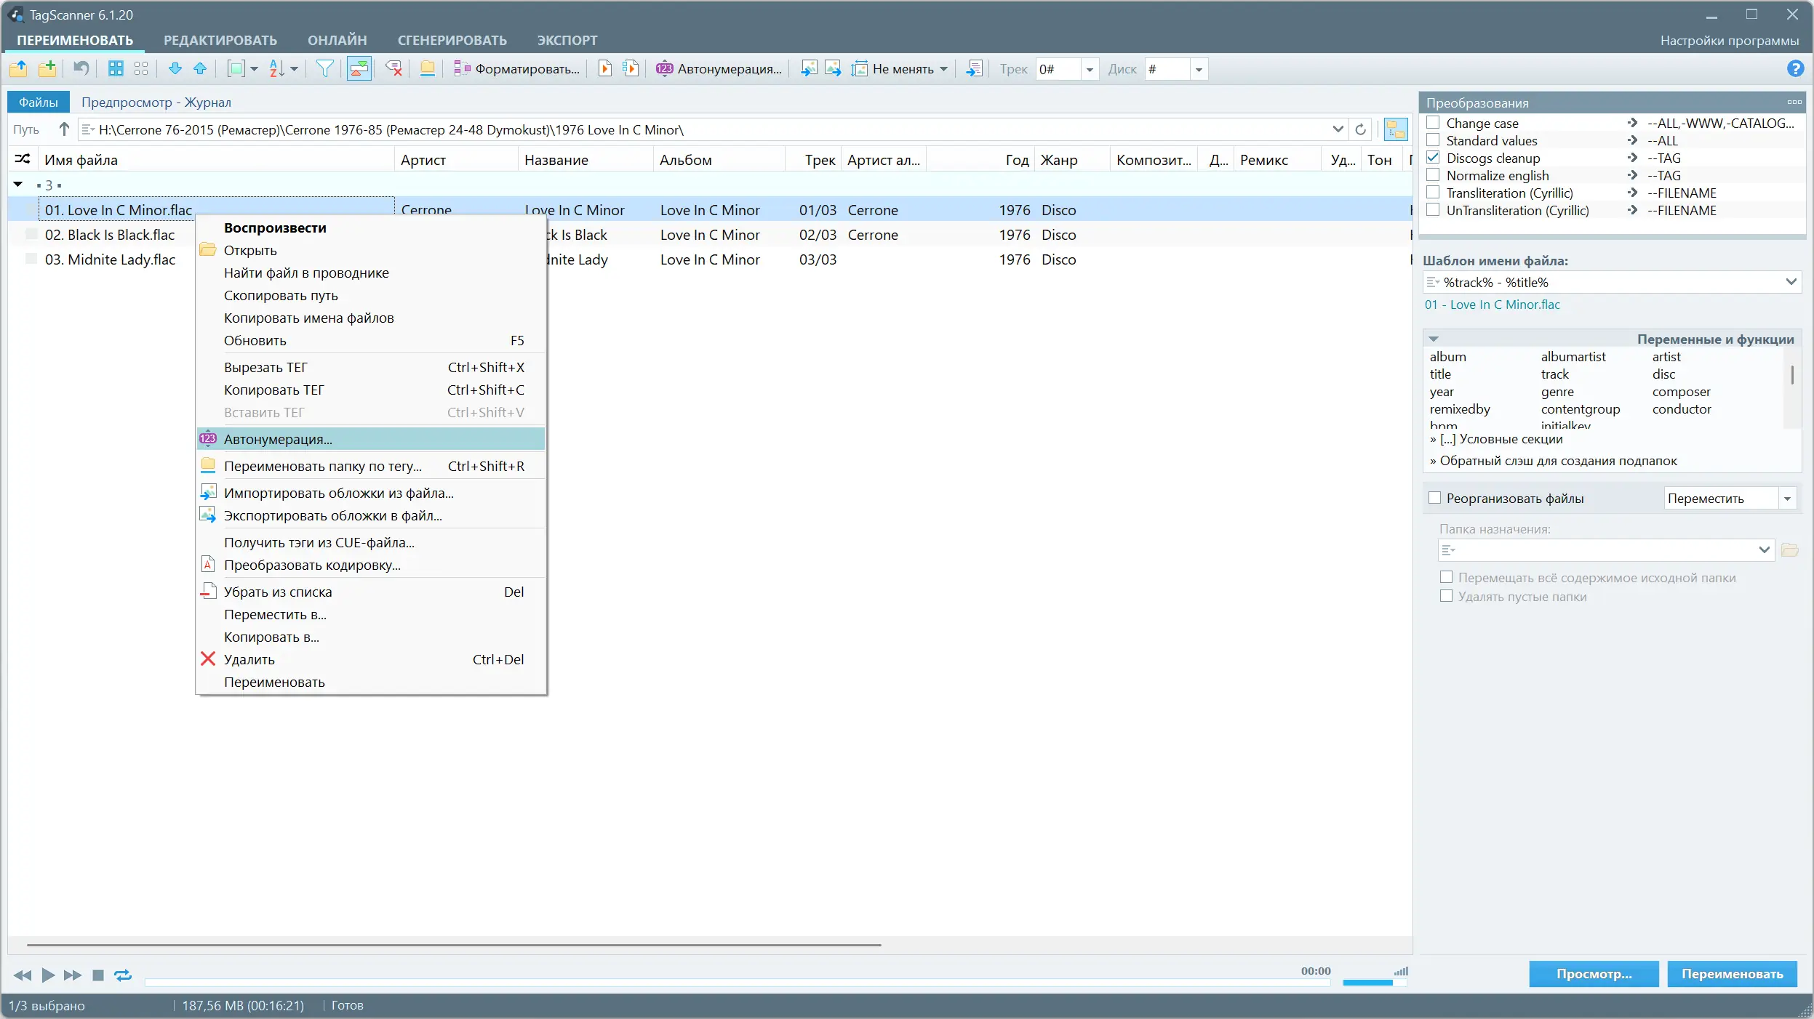
Task: Choose Автонумерация in the context menu
Action: point(278,439)
